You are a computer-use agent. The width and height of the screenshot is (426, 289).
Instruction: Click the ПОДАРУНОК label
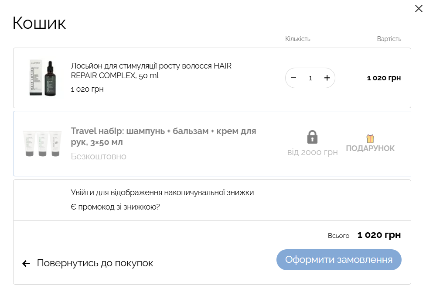370,148
